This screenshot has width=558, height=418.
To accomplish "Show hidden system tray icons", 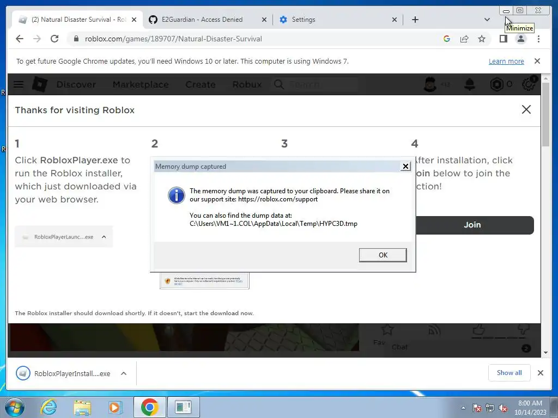I will [463, 408].
